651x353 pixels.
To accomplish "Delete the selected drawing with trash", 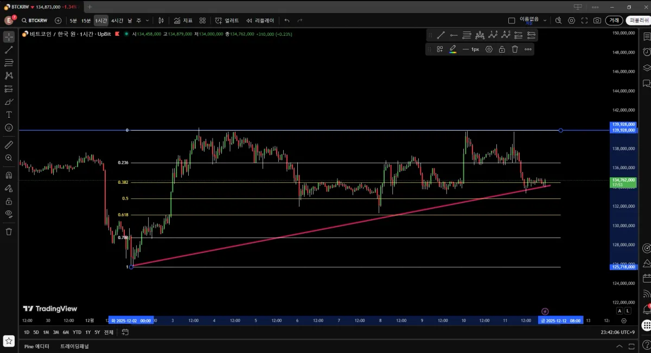I will click(x=515, y=49).
